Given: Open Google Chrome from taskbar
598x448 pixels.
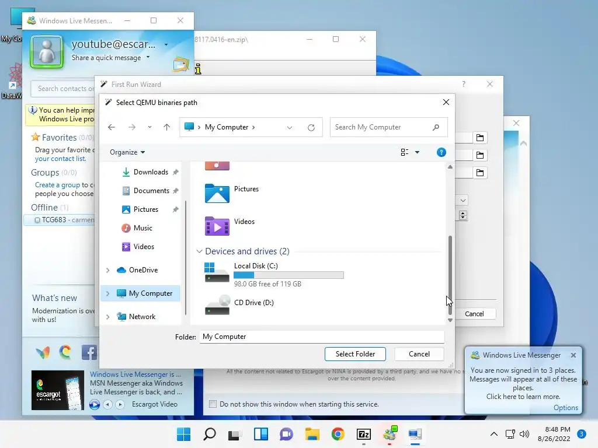Looking at the screenshot, I should click(338, 434).
